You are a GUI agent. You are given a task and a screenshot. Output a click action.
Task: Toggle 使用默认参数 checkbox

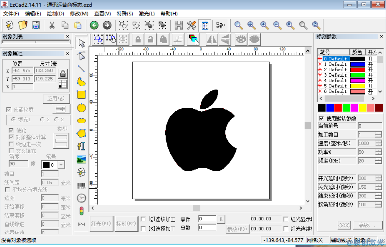pyautogui.click(x=321, y=118)
